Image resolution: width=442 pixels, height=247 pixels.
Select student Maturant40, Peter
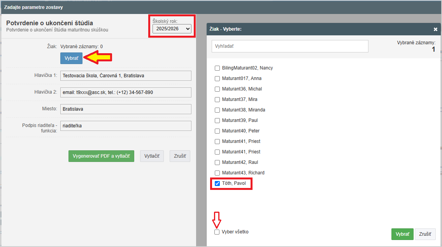pyautogui.click(x=217, y=131)
